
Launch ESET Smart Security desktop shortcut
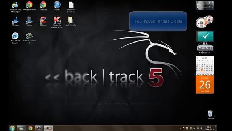(15, 38)
